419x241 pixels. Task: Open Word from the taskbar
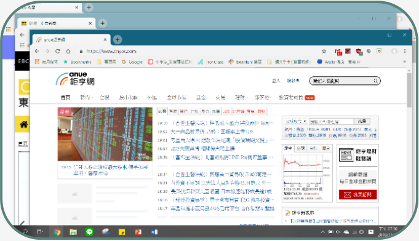[154, 232]
